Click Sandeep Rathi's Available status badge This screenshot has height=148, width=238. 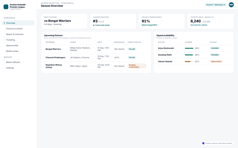(215, 55)
